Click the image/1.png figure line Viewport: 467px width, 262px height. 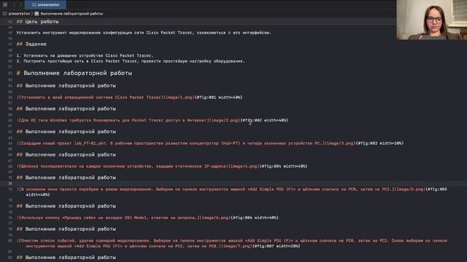point(129,97)
